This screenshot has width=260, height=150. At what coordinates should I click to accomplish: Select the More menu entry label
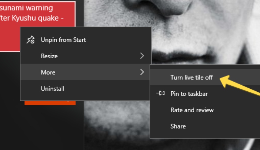click(48, 72)
